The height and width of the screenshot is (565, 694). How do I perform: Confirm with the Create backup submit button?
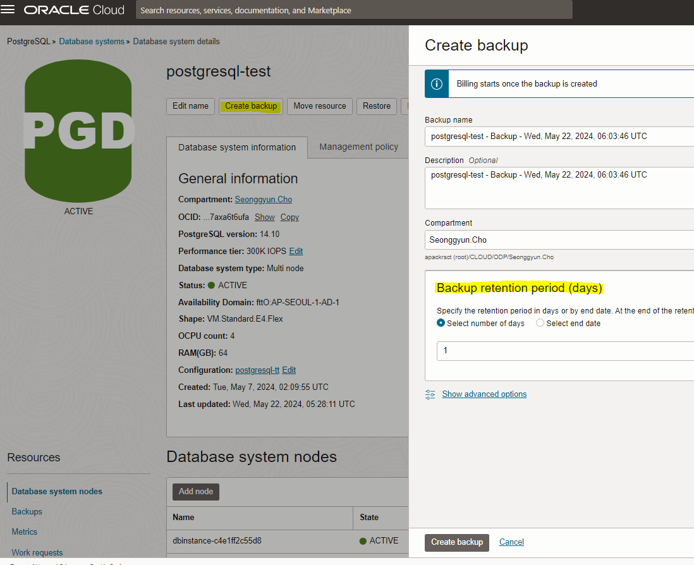coord(457,542)
